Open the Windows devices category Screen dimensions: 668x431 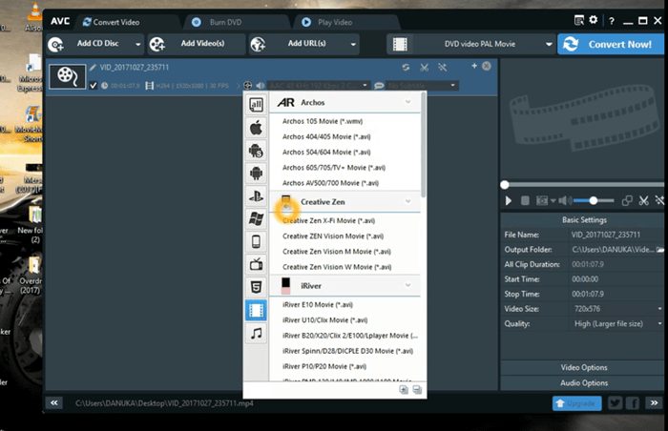(256, 219)
